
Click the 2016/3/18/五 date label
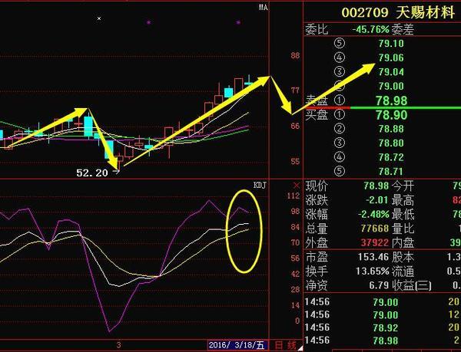tap(237, 345)
